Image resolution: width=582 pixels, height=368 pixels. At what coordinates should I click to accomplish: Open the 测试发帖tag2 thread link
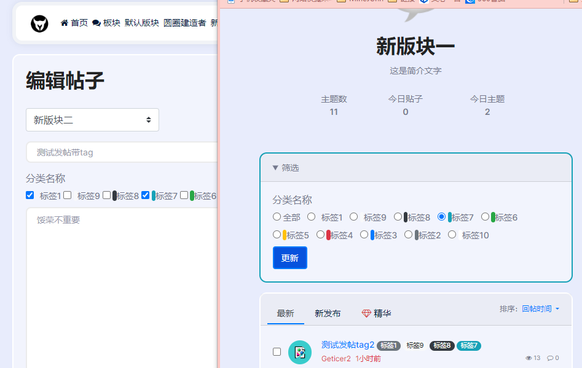pos(347,345)
